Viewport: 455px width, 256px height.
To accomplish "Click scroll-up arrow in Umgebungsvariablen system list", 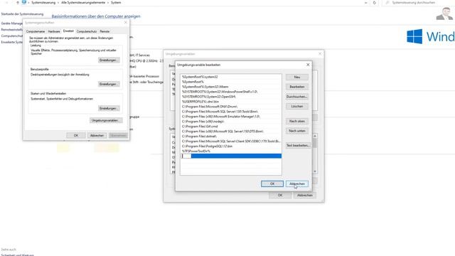I will [315, 136].
